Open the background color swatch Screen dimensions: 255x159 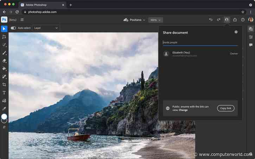(4, 121)
